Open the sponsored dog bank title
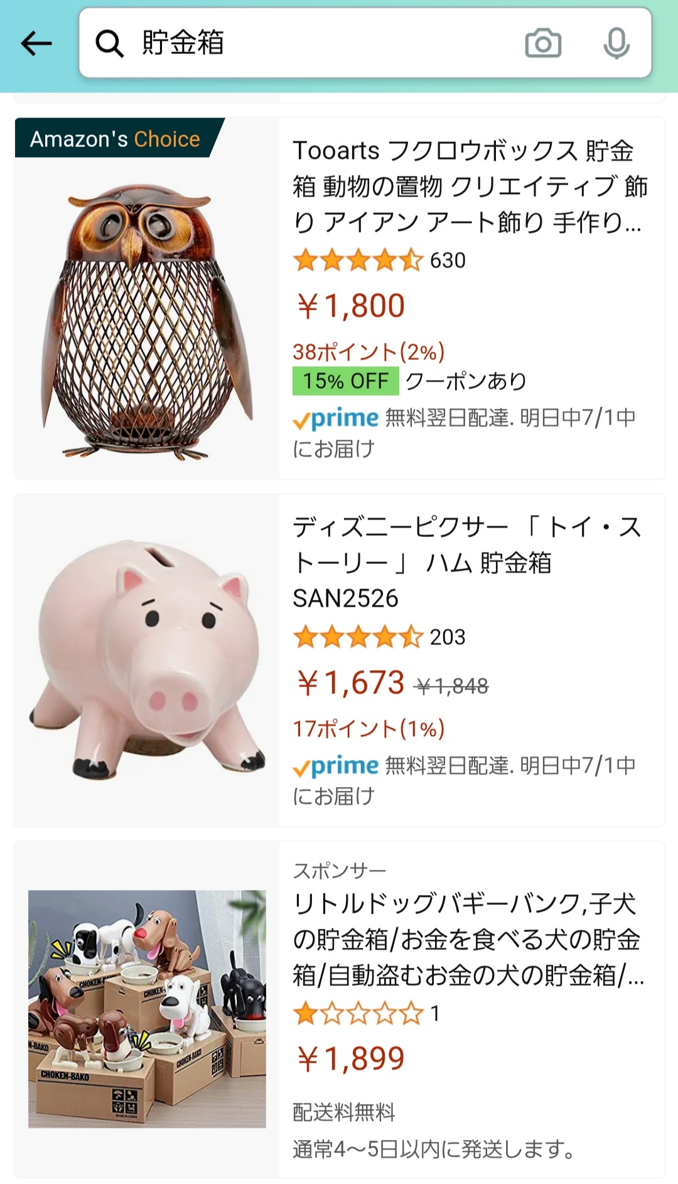 pos(468,939)
